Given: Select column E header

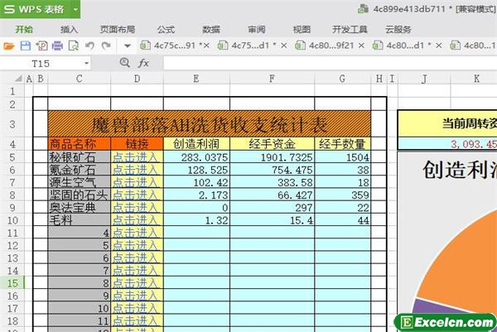Looking at the screenshot, I should click(x=196, y=79).
